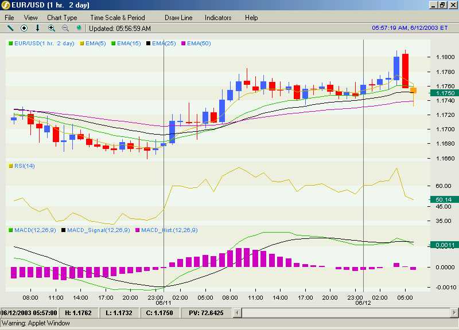Click the RSI(14) indicator legend label
This screenshot has width=459, height=330.
pyautogui.click(x=25, y=166)
